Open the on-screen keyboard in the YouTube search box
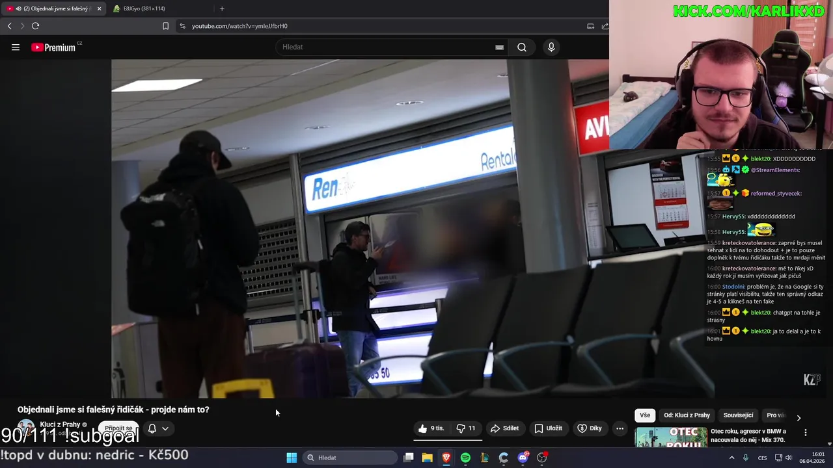 point(499,47)
